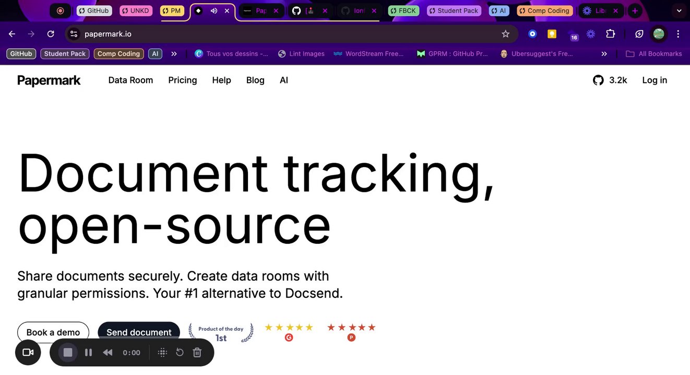
Task: Open AI nav item on Papermark
Action: click(x=284, y=80)
